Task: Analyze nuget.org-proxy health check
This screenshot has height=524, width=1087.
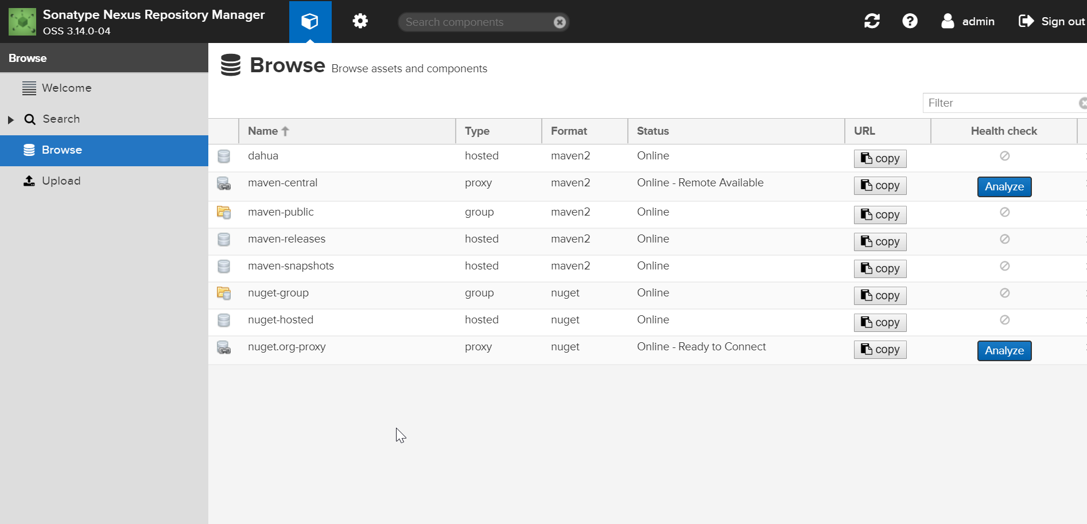Action: [x=1004, y=351]
